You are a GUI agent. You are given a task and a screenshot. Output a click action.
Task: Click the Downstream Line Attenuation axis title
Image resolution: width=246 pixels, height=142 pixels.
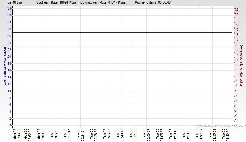(x=241, y=66)
